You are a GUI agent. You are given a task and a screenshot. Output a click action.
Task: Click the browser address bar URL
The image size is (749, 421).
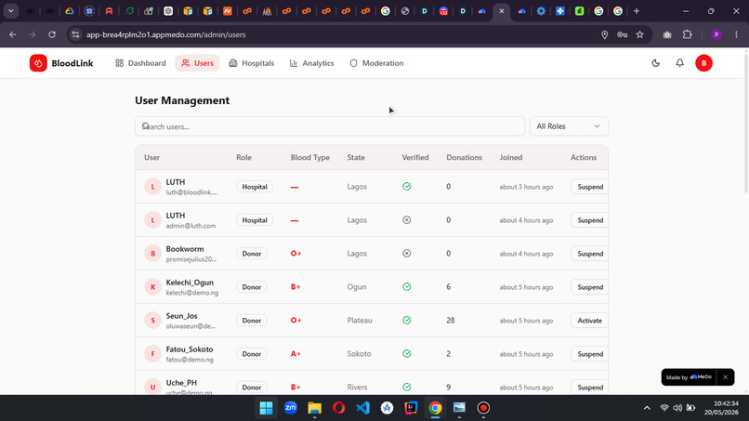(165, 34)
